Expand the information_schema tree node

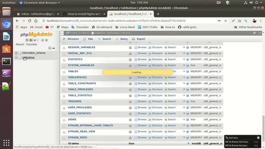coord(16,53)
